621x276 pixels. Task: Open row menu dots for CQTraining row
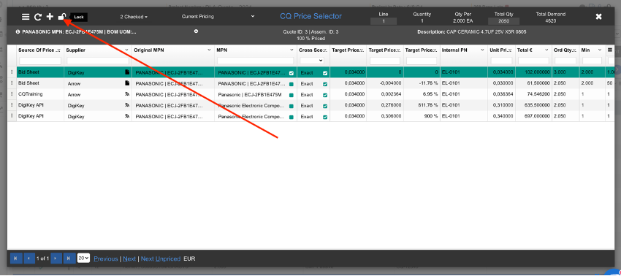pos(12,94)
